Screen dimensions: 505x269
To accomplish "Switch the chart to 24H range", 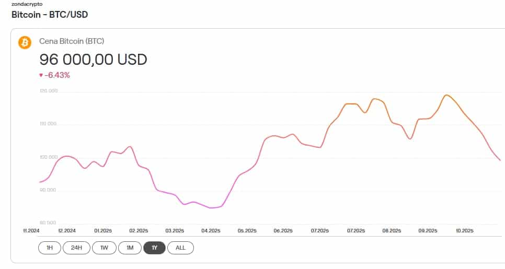I will [76, 248].
